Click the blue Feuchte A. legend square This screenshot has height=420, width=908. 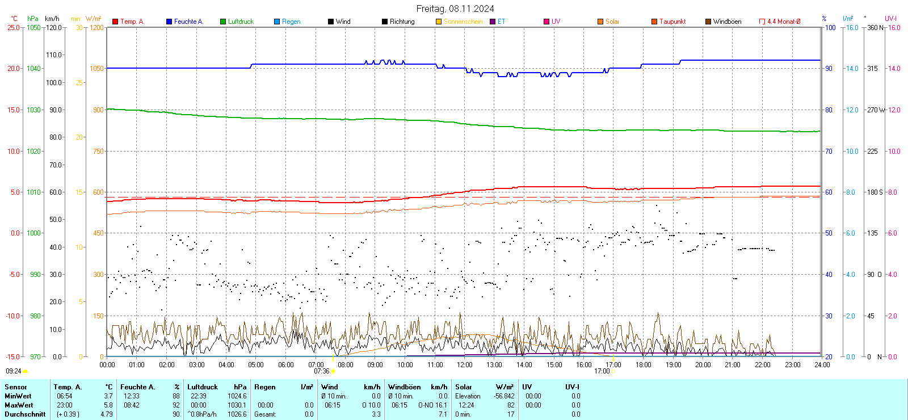pyautogui.click(x=169, y=22)
